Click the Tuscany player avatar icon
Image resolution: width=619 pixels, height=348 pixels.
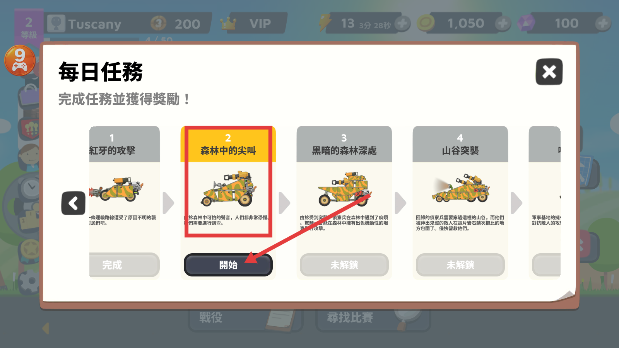tap(56, 24)
